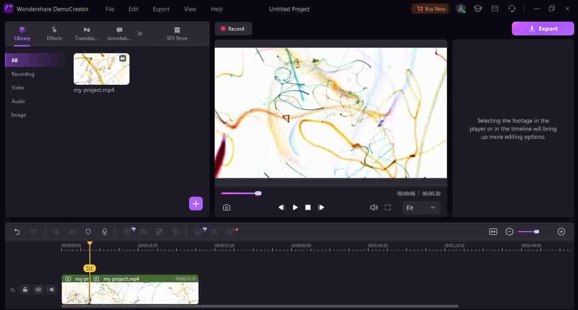Zoom in the timeline with plus icon

[x=561, y=232]
